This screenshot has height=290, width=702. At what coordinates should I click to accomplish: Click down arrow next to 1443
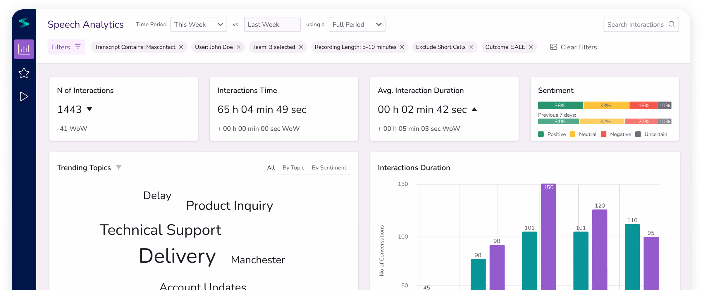coord(90,109)
